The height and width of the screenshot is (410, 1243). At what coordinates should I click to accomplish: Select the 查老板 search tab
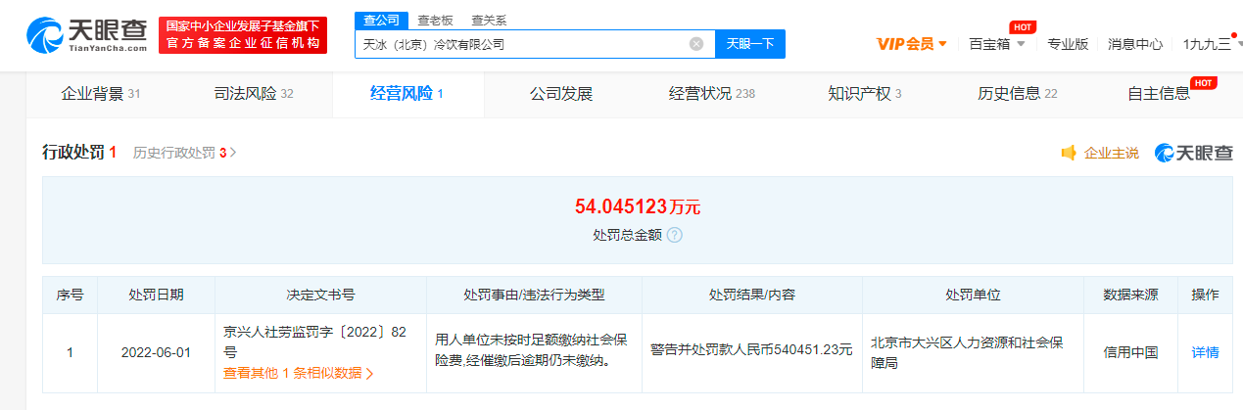pos(434,20)
